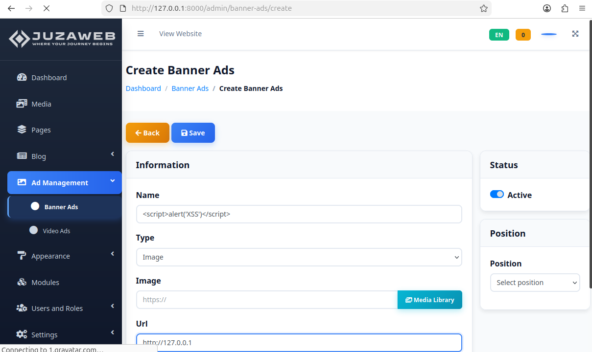Open the Type dropdown showing Image
592x352 pixels.
(299, 257)
